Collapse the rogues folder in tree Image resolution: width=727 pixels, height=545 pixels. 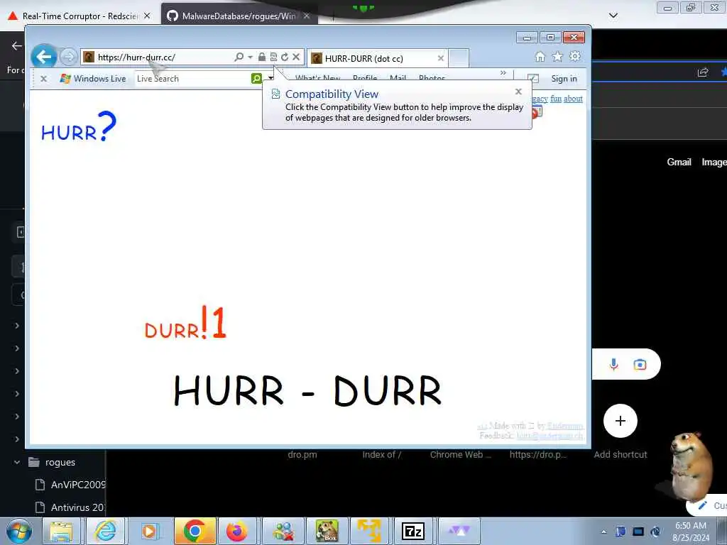[x=17, y=462]
